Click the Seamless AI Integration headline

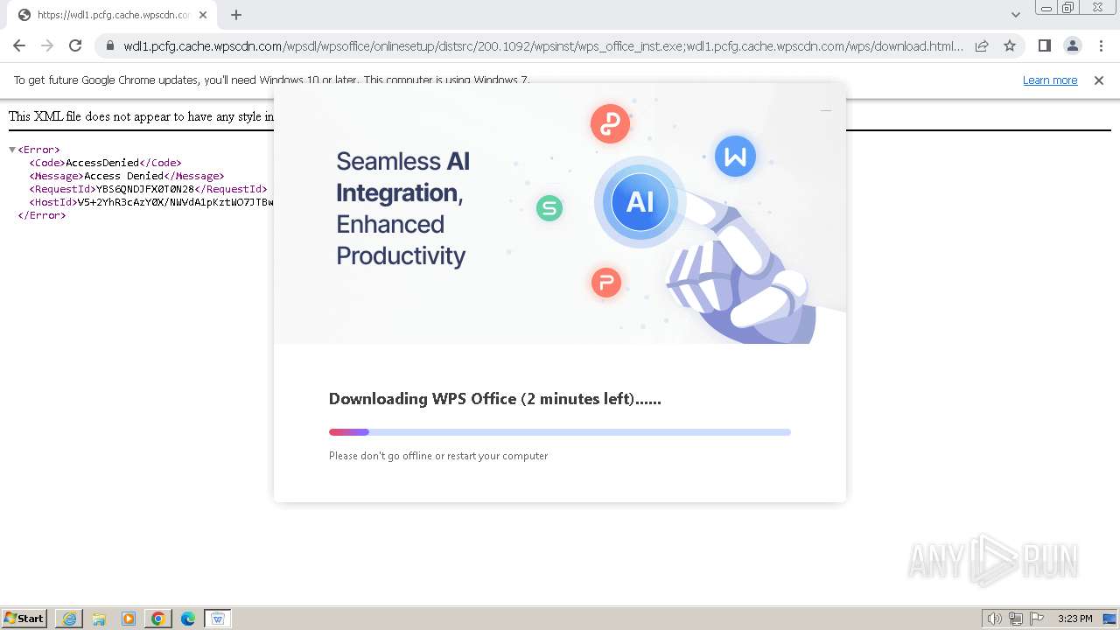coord(402,208)
